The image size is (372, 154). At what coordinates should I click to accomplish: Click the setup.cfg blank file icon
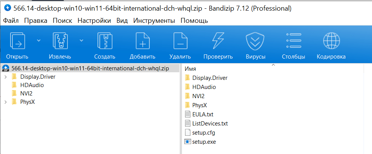(x=188, y=132)
